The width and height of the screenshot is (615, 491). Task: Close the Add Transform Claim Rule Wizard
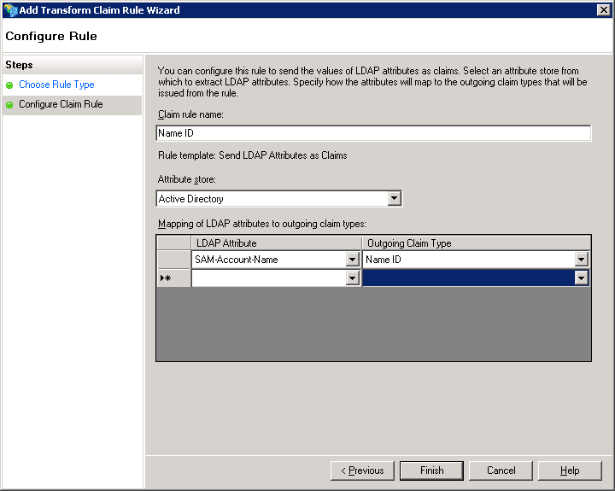point(603,9)
